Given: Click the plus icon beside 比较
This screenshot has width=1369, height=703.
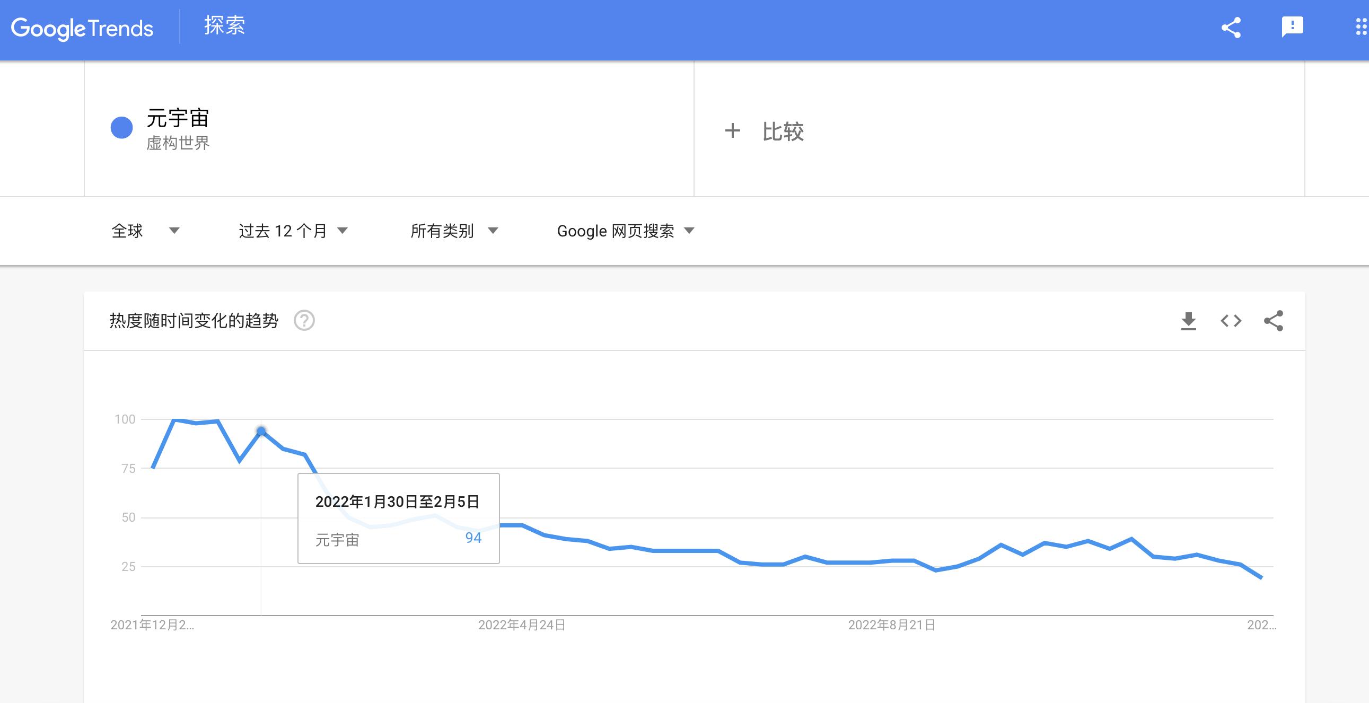Looking at the screenshot, I should click(x=732, y=131).
